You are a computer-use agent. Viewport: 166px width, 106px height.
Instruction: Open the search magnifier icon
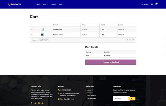[152, 4]
